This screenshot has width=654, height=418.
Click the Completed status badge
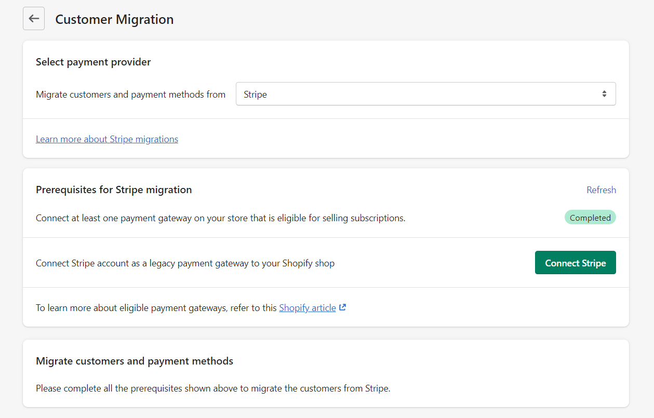point(590,218)
